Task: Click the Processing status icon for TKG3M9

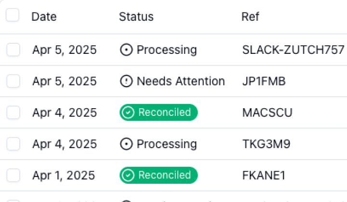Action: tap(126, 144)
